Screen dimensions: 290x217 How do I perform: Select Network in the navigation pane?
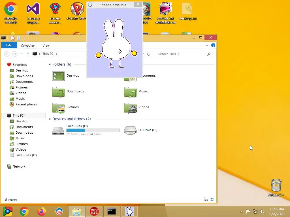pos(16,166)
